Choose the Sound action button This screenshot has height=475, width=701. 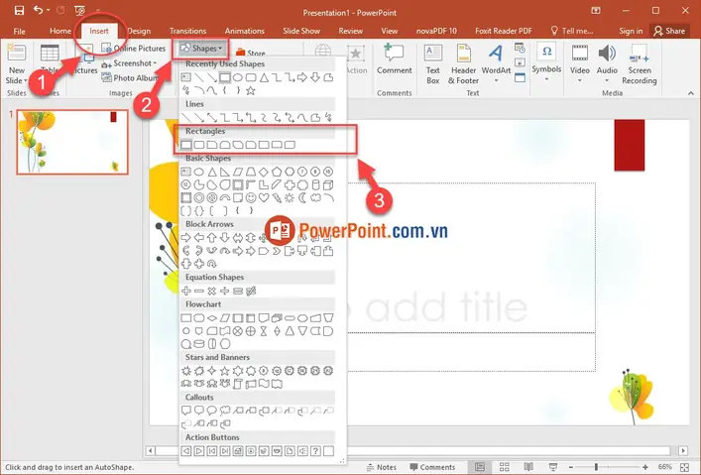point(302,451)
